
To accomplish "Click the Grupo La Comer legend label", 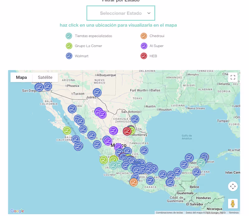I will click(x=88, y=46).
